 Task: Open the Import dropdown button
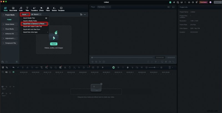25,14
